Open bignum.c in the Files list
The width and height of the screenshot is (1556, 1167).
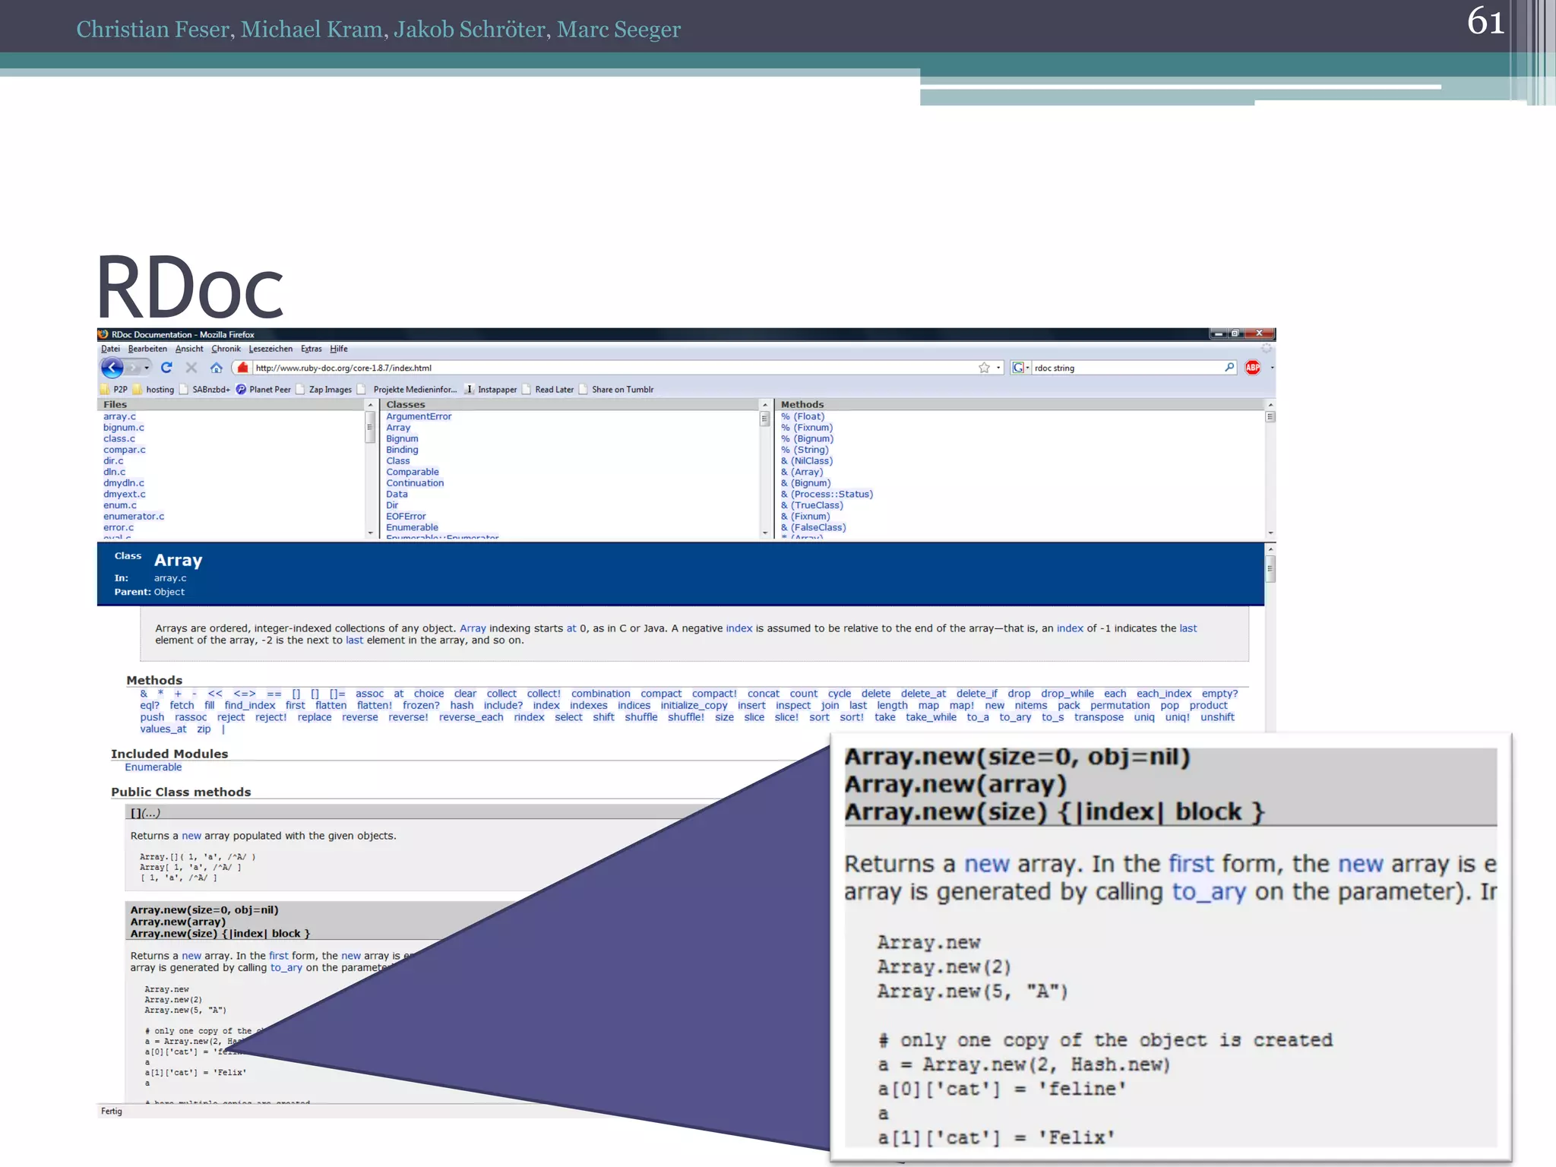pyautogui.click(x=124, y=428)
